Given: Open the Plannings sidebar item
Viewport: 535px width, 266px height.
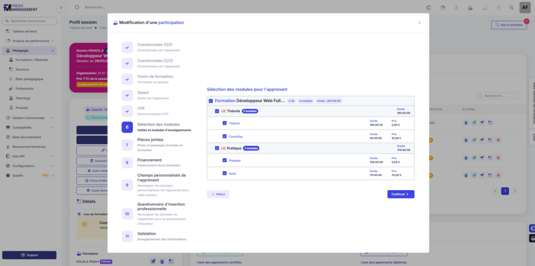Looking at the screenshot, I should 22,98.
